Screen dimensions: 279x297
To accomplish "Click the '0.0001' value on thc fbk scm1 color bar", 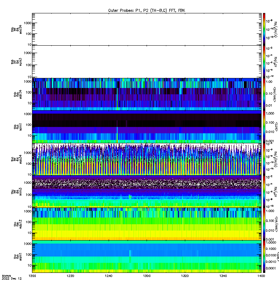I will (271, 268).
